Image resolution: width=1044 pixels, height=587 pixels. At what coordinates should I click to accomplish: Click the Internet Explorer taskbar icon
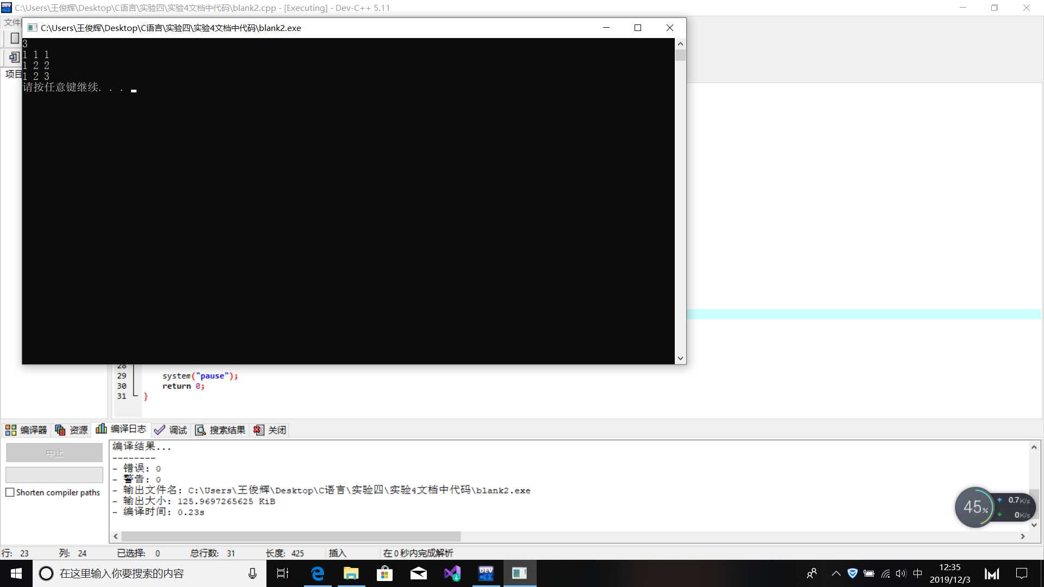316,573
